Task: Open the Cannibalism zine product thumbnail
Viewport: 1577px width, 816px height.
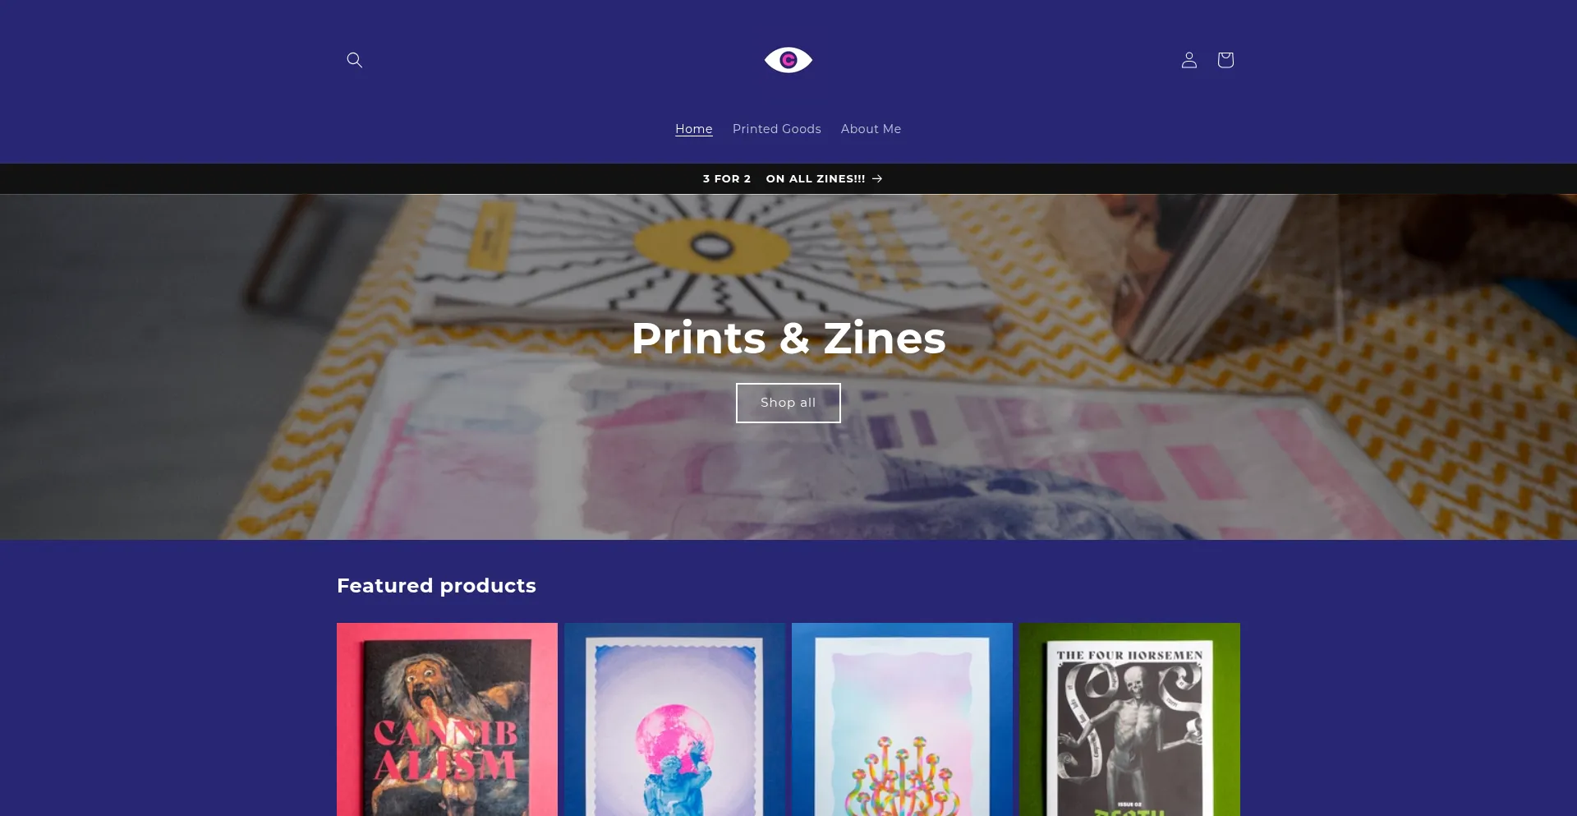Action: pyautogui.click(x=447, y=719)
